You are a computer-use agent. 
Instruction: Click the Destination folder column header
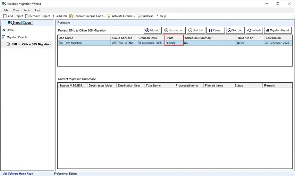[x=102, y=85]
